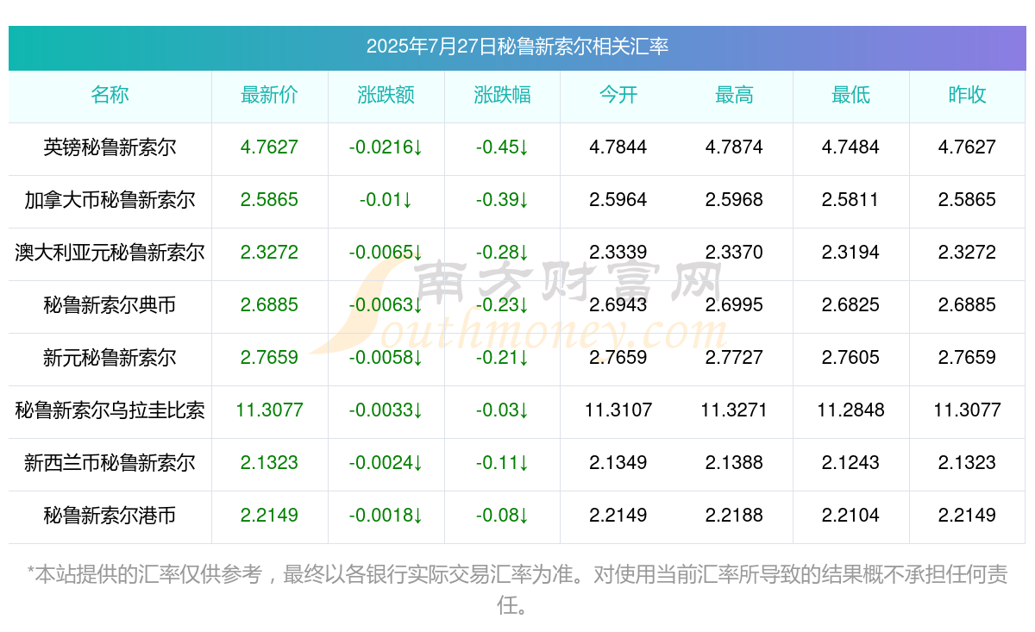
Task: Click latest price 2.2149 in green
Action: pyautogui.click(x=269, y=516)
